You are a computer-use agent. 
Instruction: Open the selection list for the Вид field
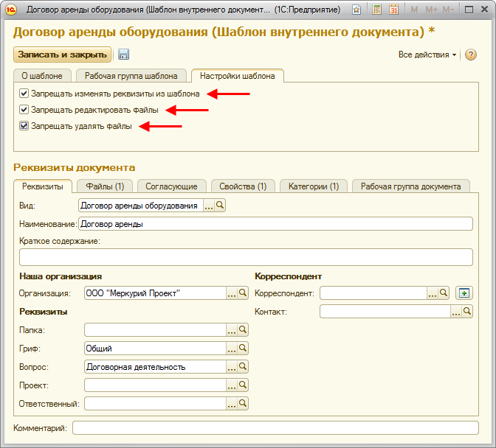click(209, 206)
